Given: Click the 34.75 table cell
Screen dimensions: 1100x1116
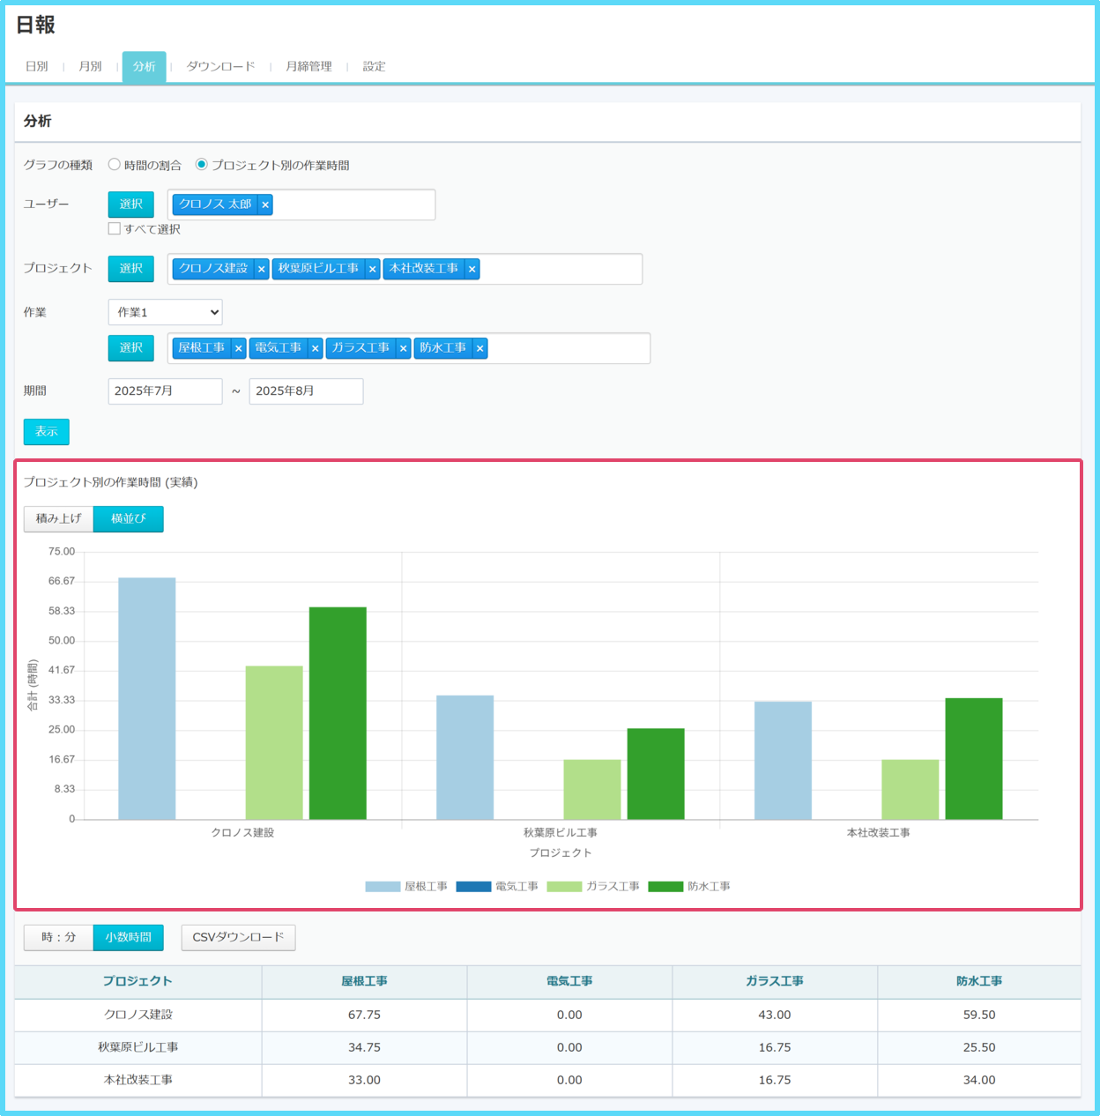Looking at the screenshot, I should click(365, 1048).
